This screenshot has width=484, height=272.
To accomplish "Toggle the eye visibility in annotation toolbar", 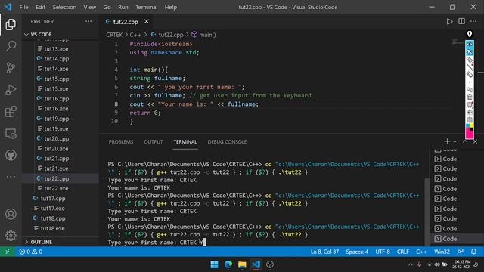I will [470, 45].
